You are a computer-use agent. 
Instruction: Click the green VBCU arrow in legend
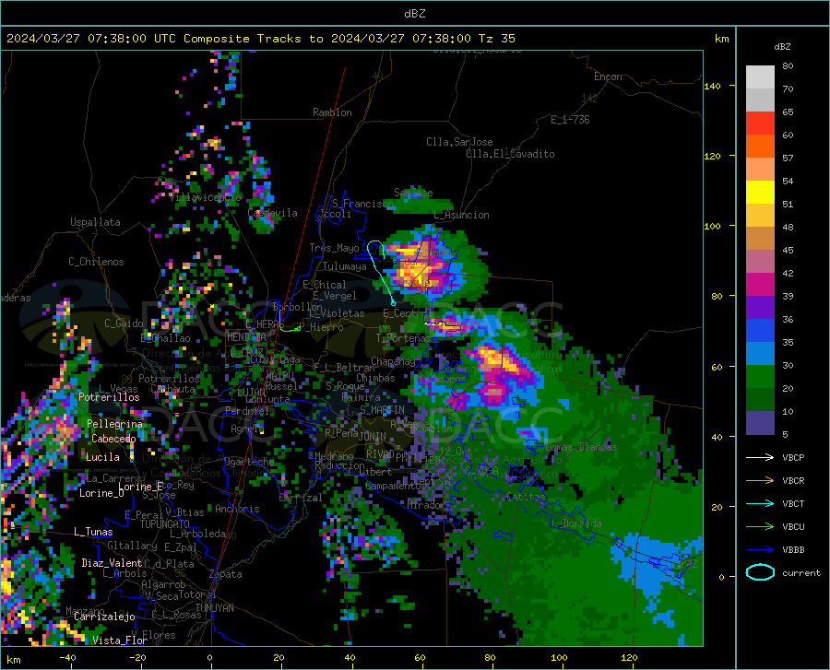point(760,527)
